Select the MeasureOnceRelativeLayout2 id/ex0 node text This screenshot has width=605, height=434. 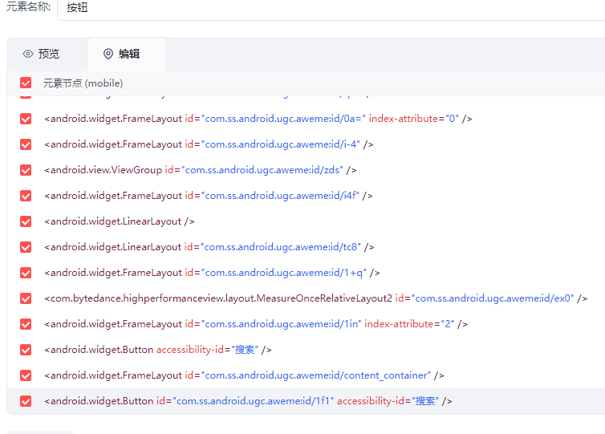pos(315,298)
